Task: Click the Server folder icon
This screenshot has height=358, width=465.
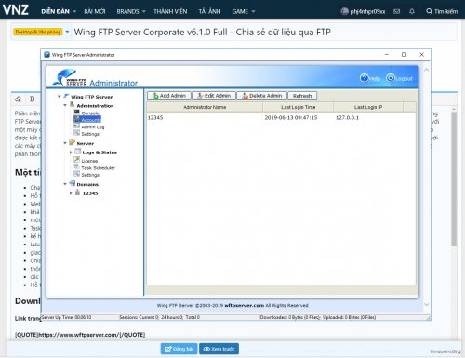Action: pos(73,142)
